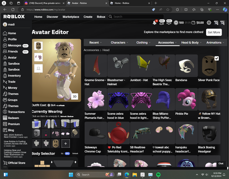
Task: Open Groups in the sidebar
Action: (10, 100)
